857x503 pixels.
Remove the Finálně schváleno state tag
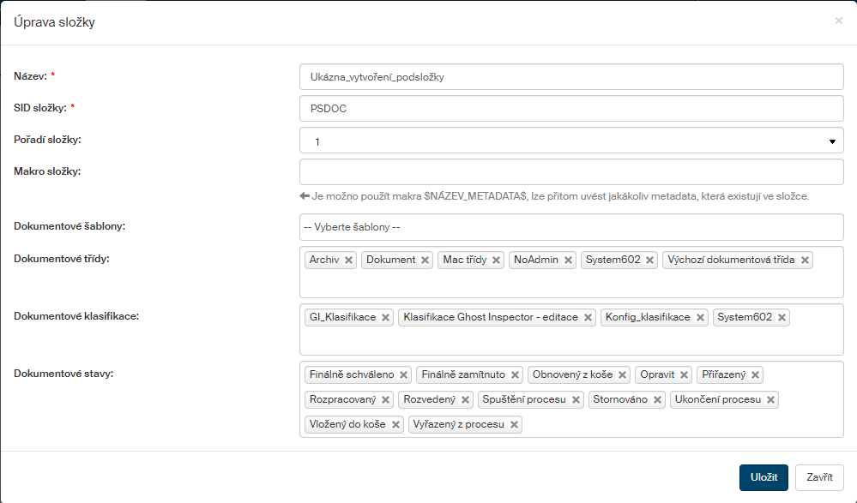pos(404,375)
